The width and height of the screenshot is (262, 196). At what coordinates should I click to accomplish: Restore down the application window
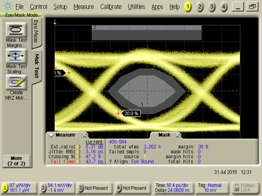252,7
